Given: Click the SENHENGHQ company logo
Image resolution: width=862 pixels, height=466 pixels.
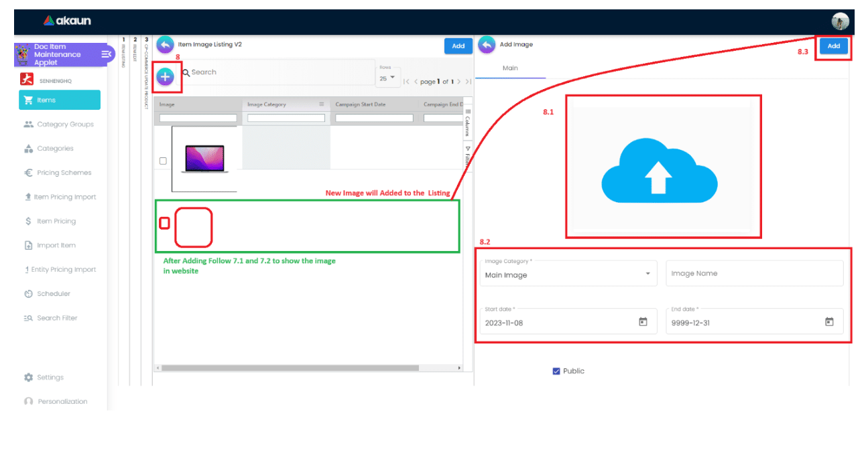Looking at the screenshot, I should click(27, 80).
